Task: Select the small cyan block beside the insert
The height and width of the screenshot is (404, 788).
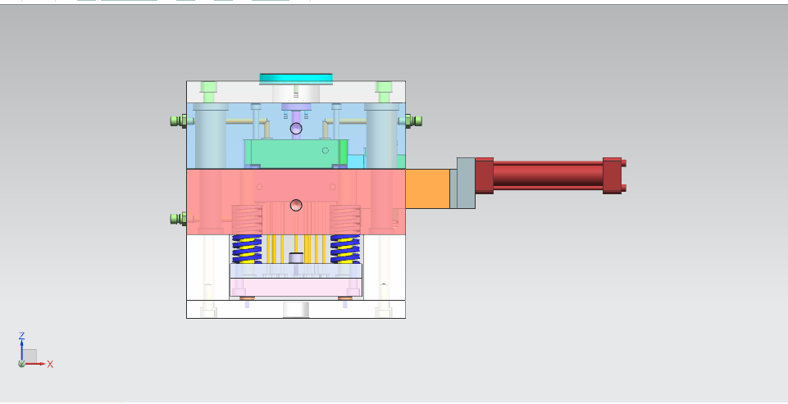Action: (x=357, y=161)
